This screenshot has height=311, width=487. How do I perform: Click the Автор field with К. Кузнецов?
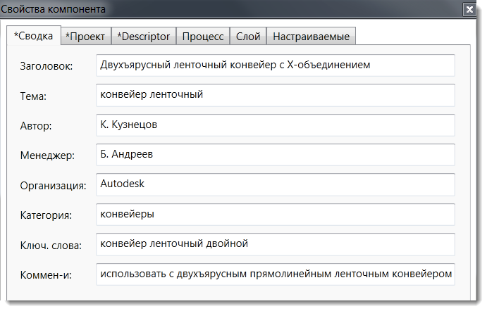275,125
